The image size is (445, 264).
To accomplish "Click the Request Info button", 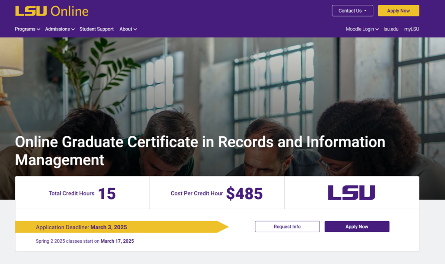I will pos(287,227).
